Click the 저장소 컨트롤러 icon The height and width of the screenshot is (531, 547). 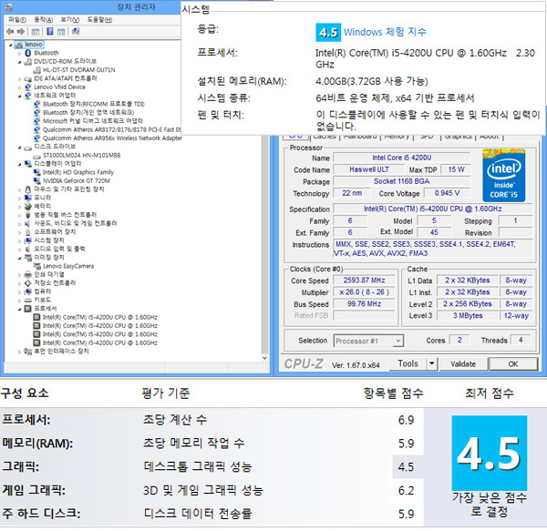(28, 283)
